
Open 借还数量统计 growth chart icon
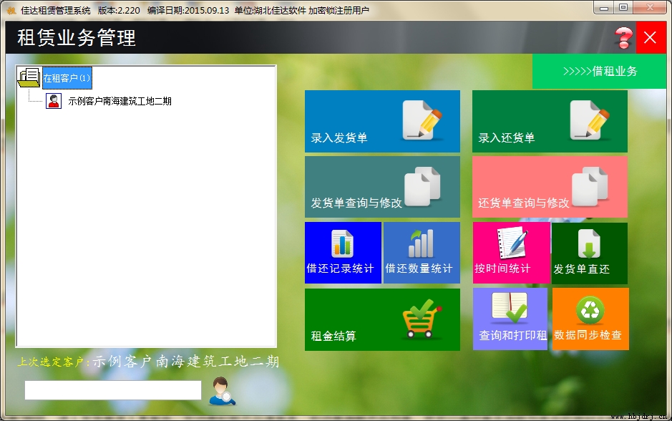click(421, 243)
